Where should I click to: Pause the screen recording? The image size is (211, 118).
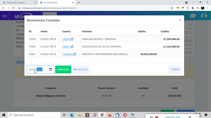tap(151, 117)
